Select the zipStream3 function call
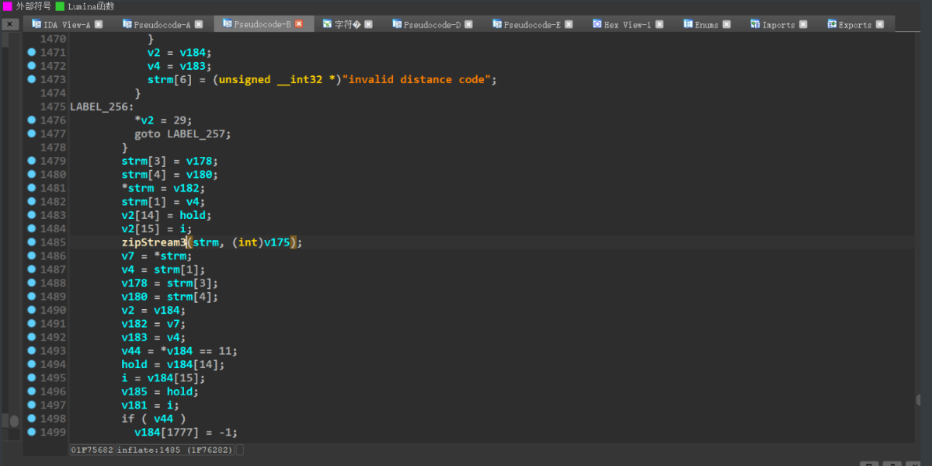This screenshot has width=932, height=466. click(154, 242)
